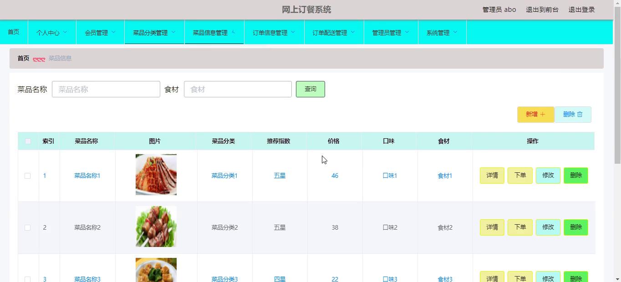Click into the 菜品名称 search input field
This screenshot has width=621, height=282.
tap(106, 89)
